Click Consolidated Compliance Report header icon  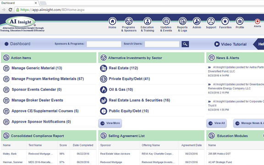[x=6, y=136]
